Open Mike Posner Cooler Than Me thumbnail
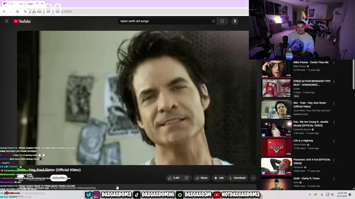The width and height of the screenshot is (355, 199). click(277, 69)
